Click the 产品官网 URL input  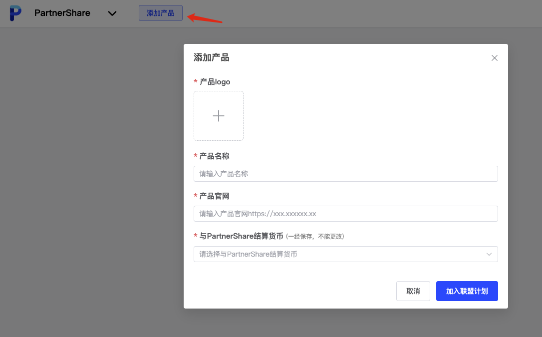345,213
